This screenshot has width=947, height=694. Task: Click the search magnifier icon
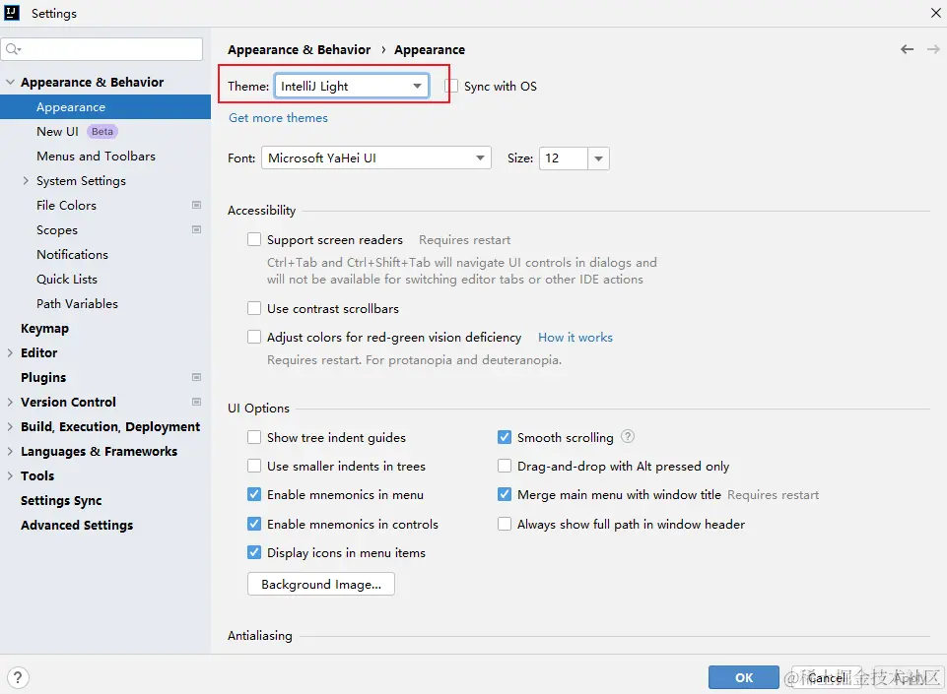pyautogui.click(x=13, y=49)
